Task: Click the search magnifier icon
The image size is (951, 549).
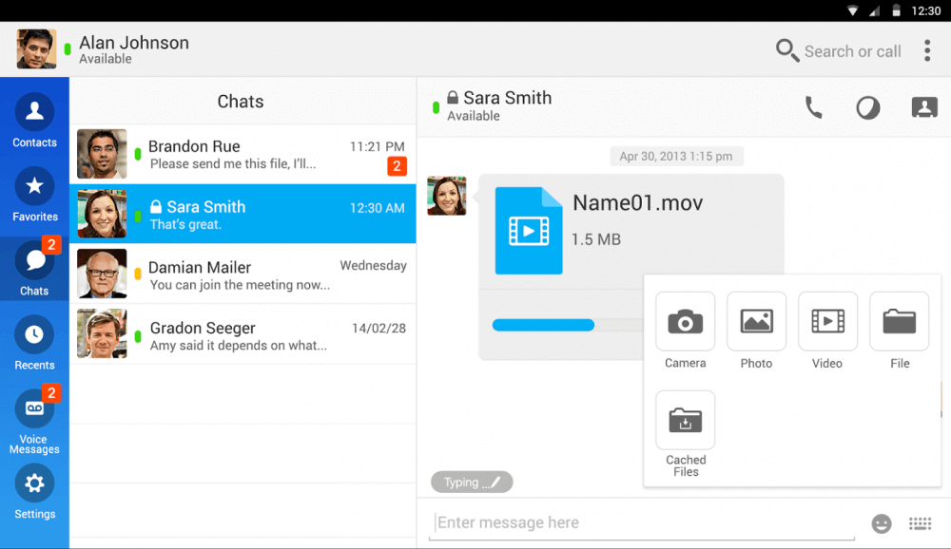Action: [786, 50]
